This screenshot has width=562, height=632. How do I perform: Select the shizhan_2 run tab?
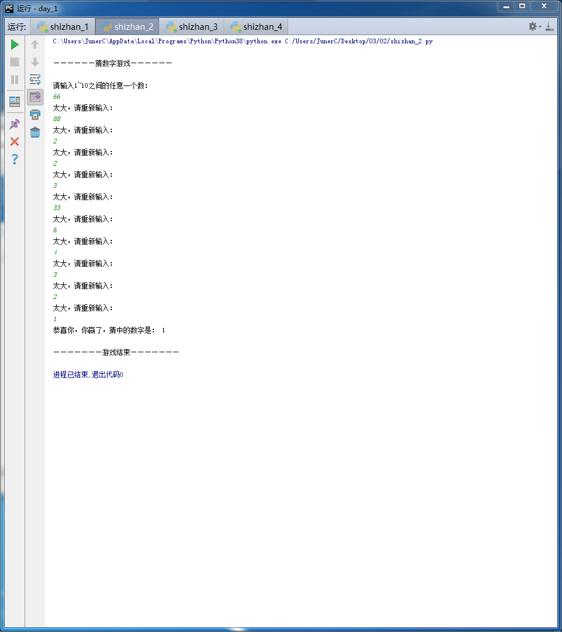pyautogui.click(x=128, y=26)
